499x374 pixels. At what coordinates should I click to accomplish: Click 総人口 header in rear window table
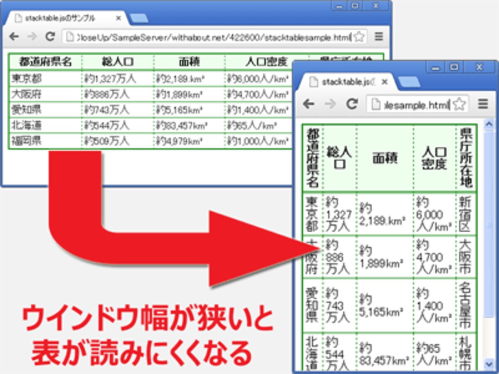coord(118,62)
